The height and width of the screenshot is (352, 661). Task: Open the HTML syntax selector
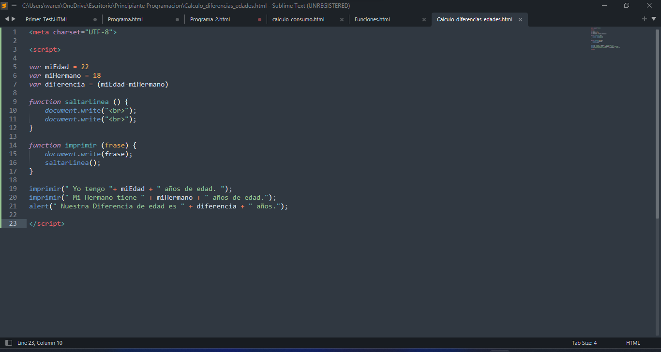pyautogui.click(x=633, y=343)
